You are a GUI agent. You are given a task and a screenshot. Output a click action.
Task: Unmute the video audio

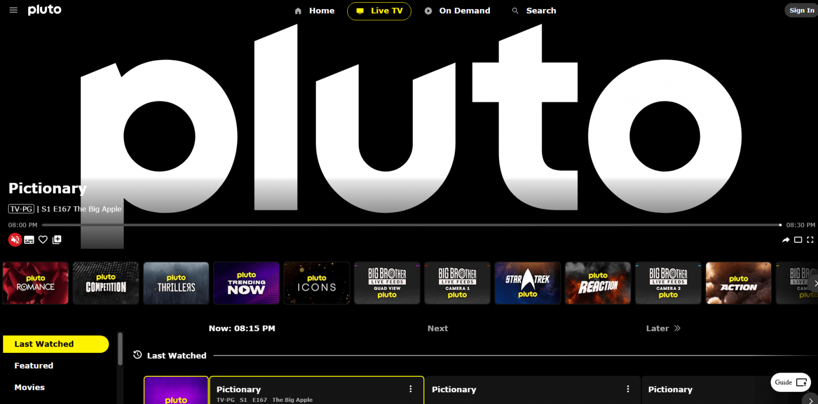[15, 240]
